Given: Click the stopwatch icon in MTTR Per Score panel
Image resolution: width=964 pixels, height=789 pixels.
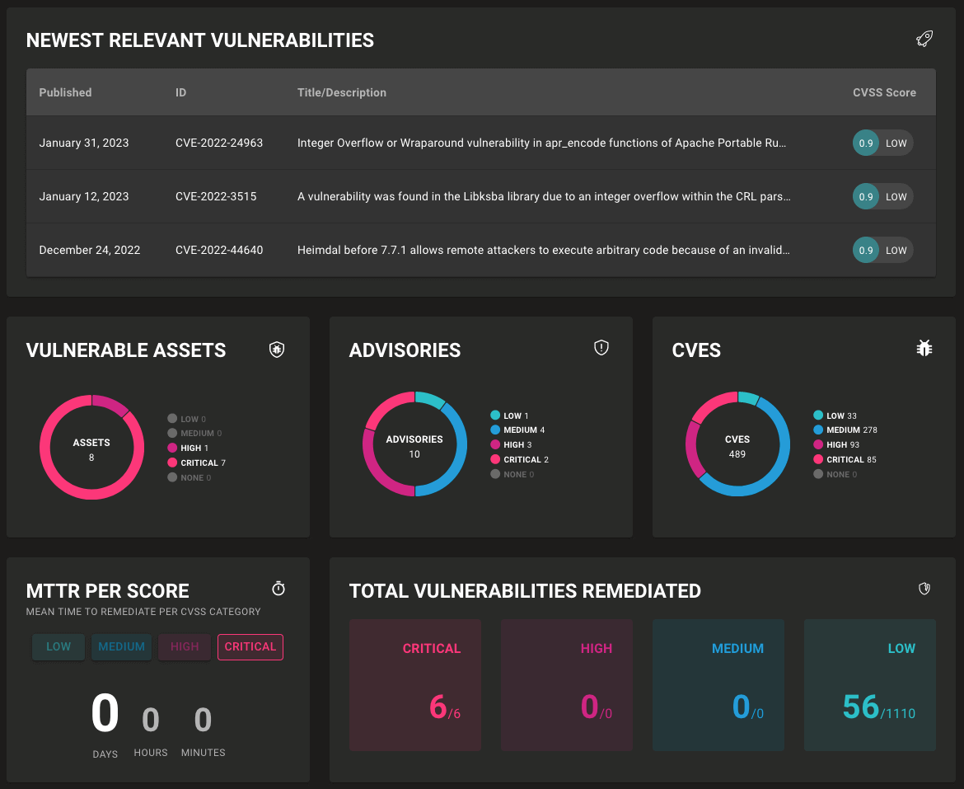Looking at the screenshot, I should click(x=278, y=588).
